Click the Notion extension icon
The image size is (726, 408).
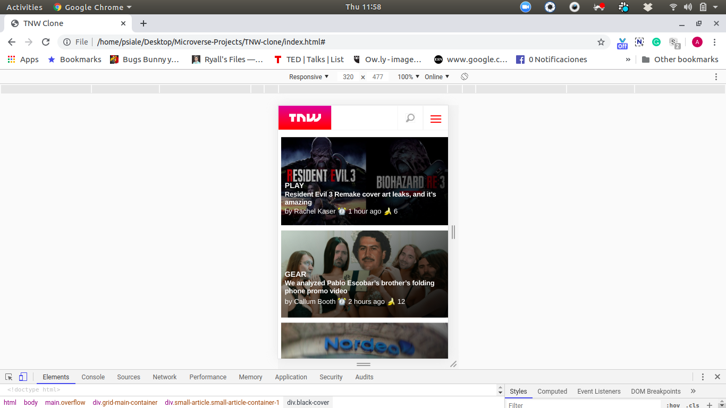[x=639, y=42]
